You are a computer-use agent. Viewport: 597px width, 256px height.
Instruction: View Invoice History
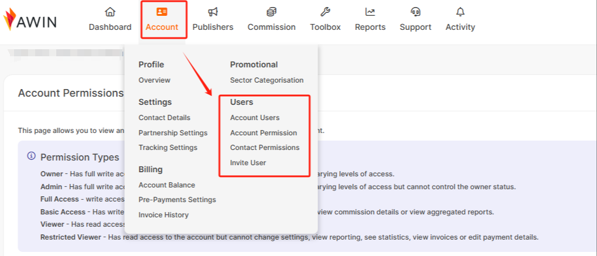(163, 215)
